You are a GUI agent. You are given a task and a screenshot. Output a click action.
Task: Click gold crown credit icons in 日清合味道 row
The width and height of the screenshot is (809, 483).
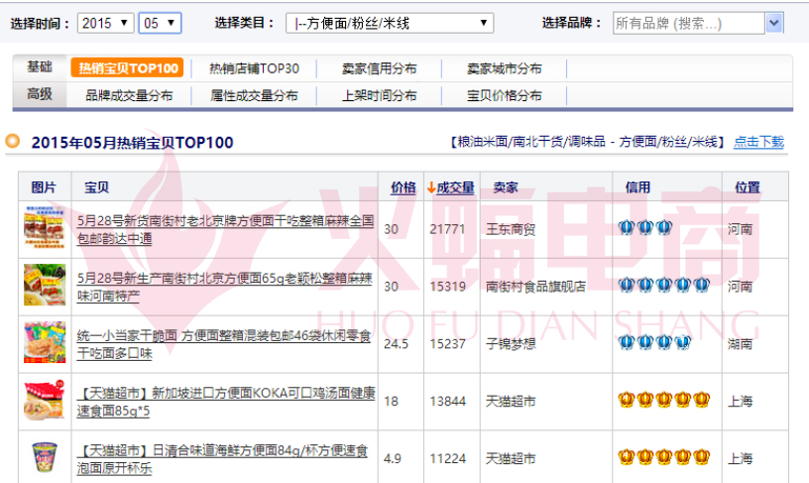(664, 456)
